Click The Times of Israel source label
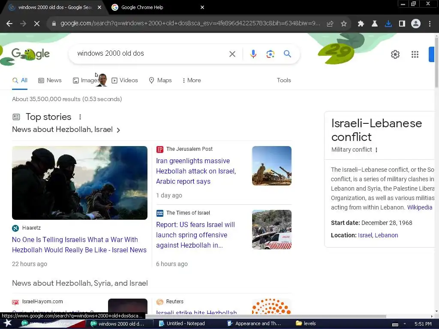 click(x=188, y=213)
